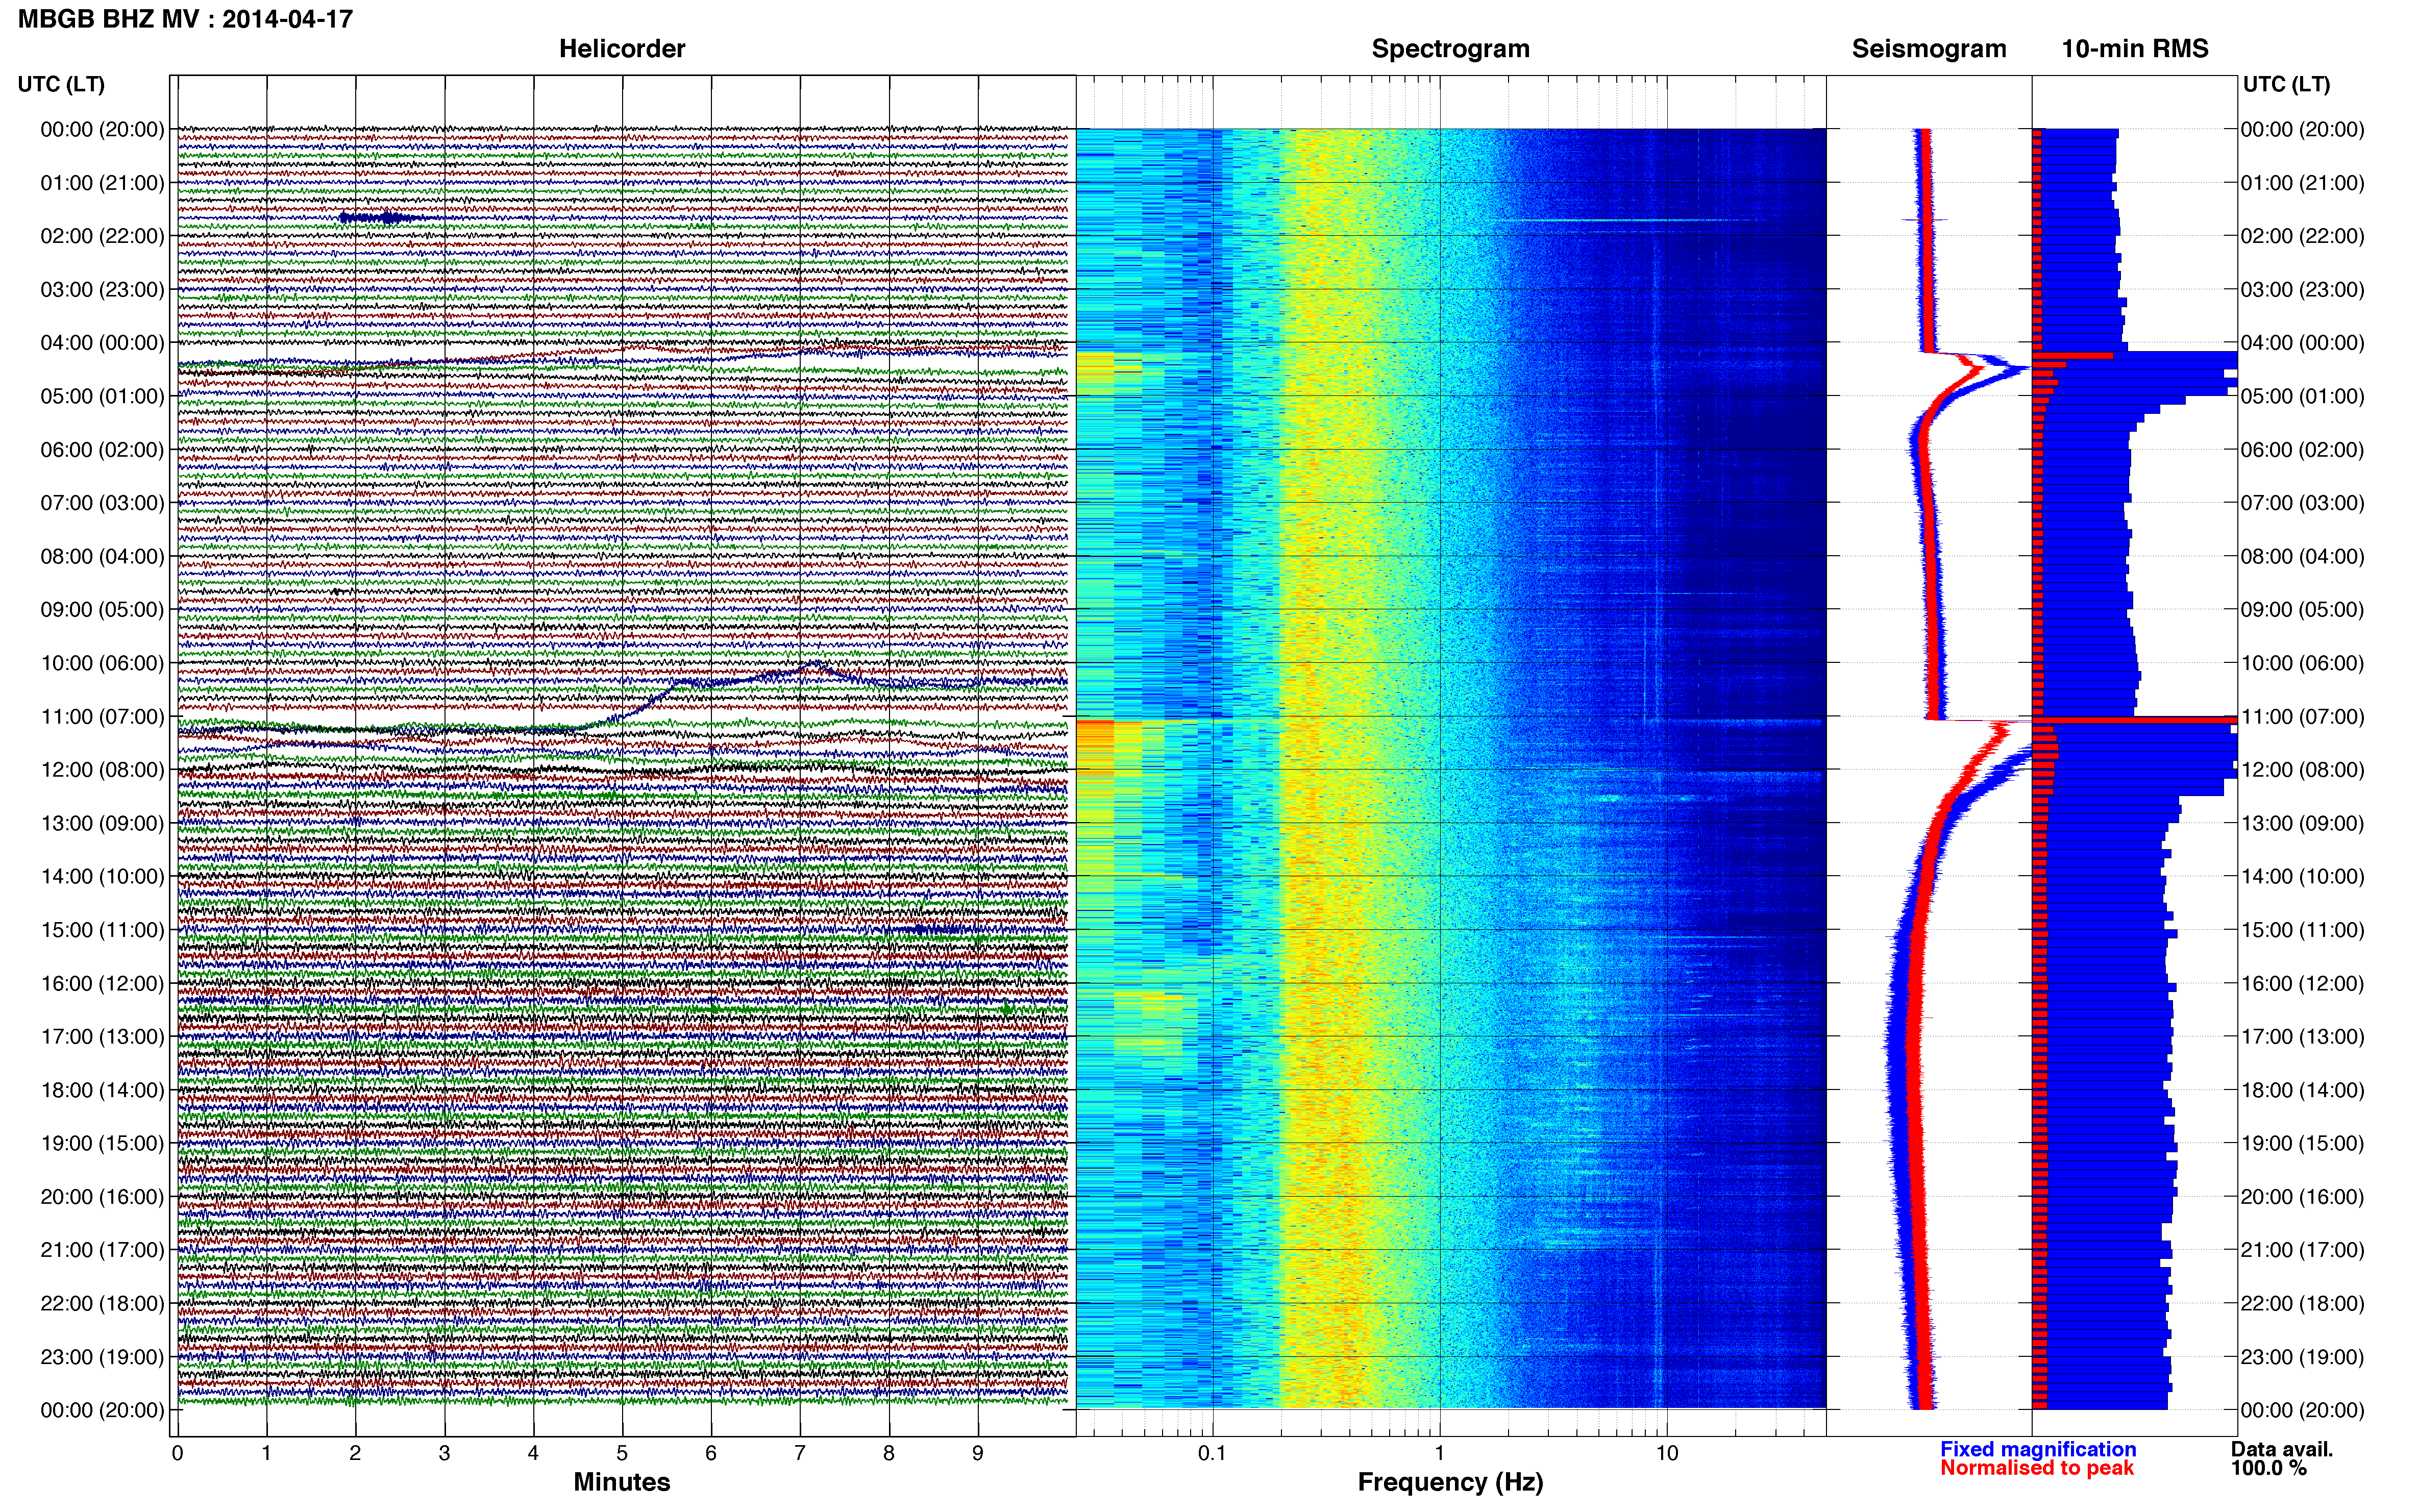Click the 'Seismogram' panel heading
This screenshot has height=1512, width=2419.
point(1929,49)
